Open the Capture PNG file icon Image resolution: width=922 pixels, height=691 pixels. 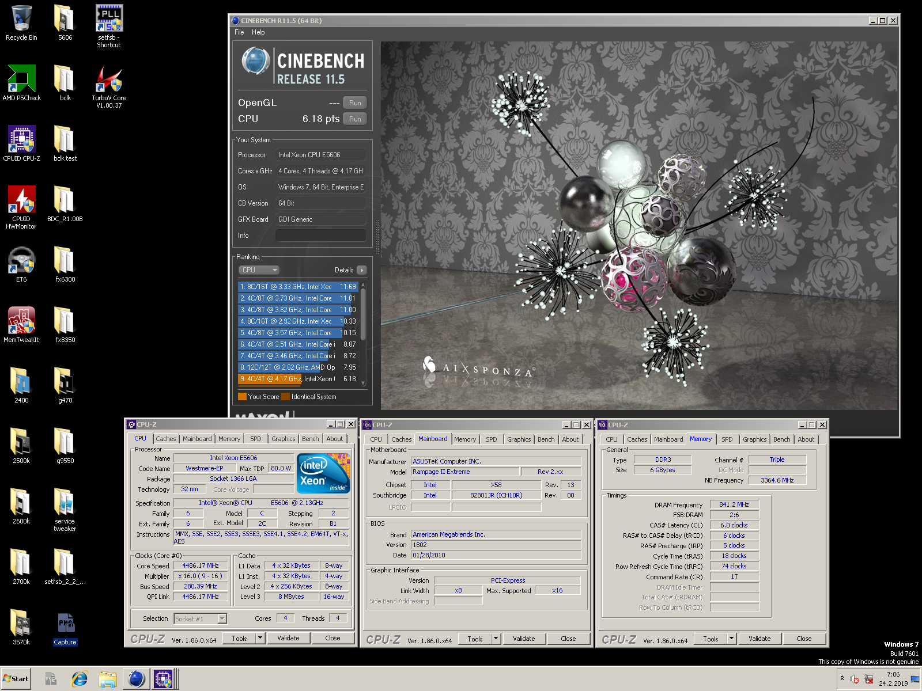(x=65, y=629)
